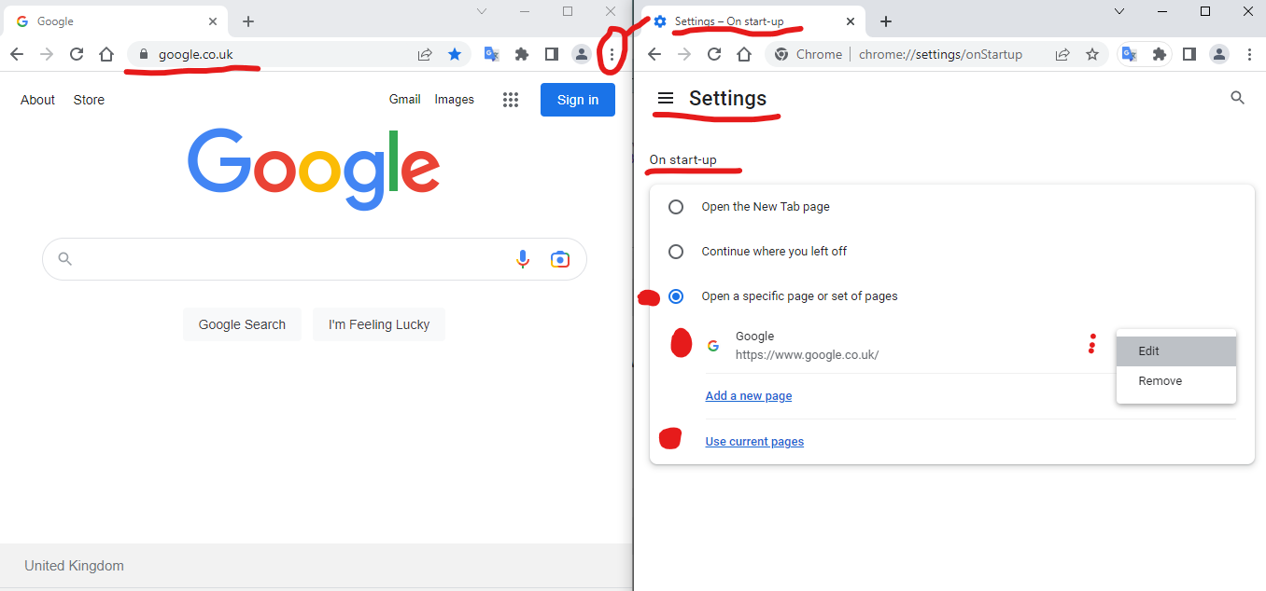Select Open a specific page option
The image size is (1266, 591).
click(x=676, y=296)
